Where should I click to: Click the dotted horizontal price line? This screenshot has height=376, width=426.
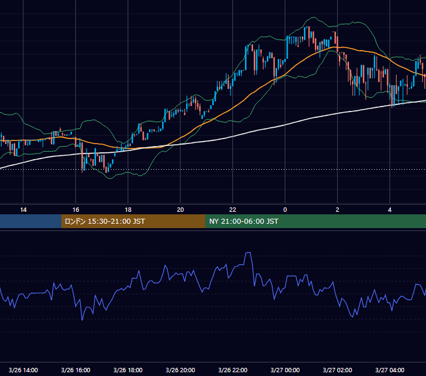pos(213,169)
